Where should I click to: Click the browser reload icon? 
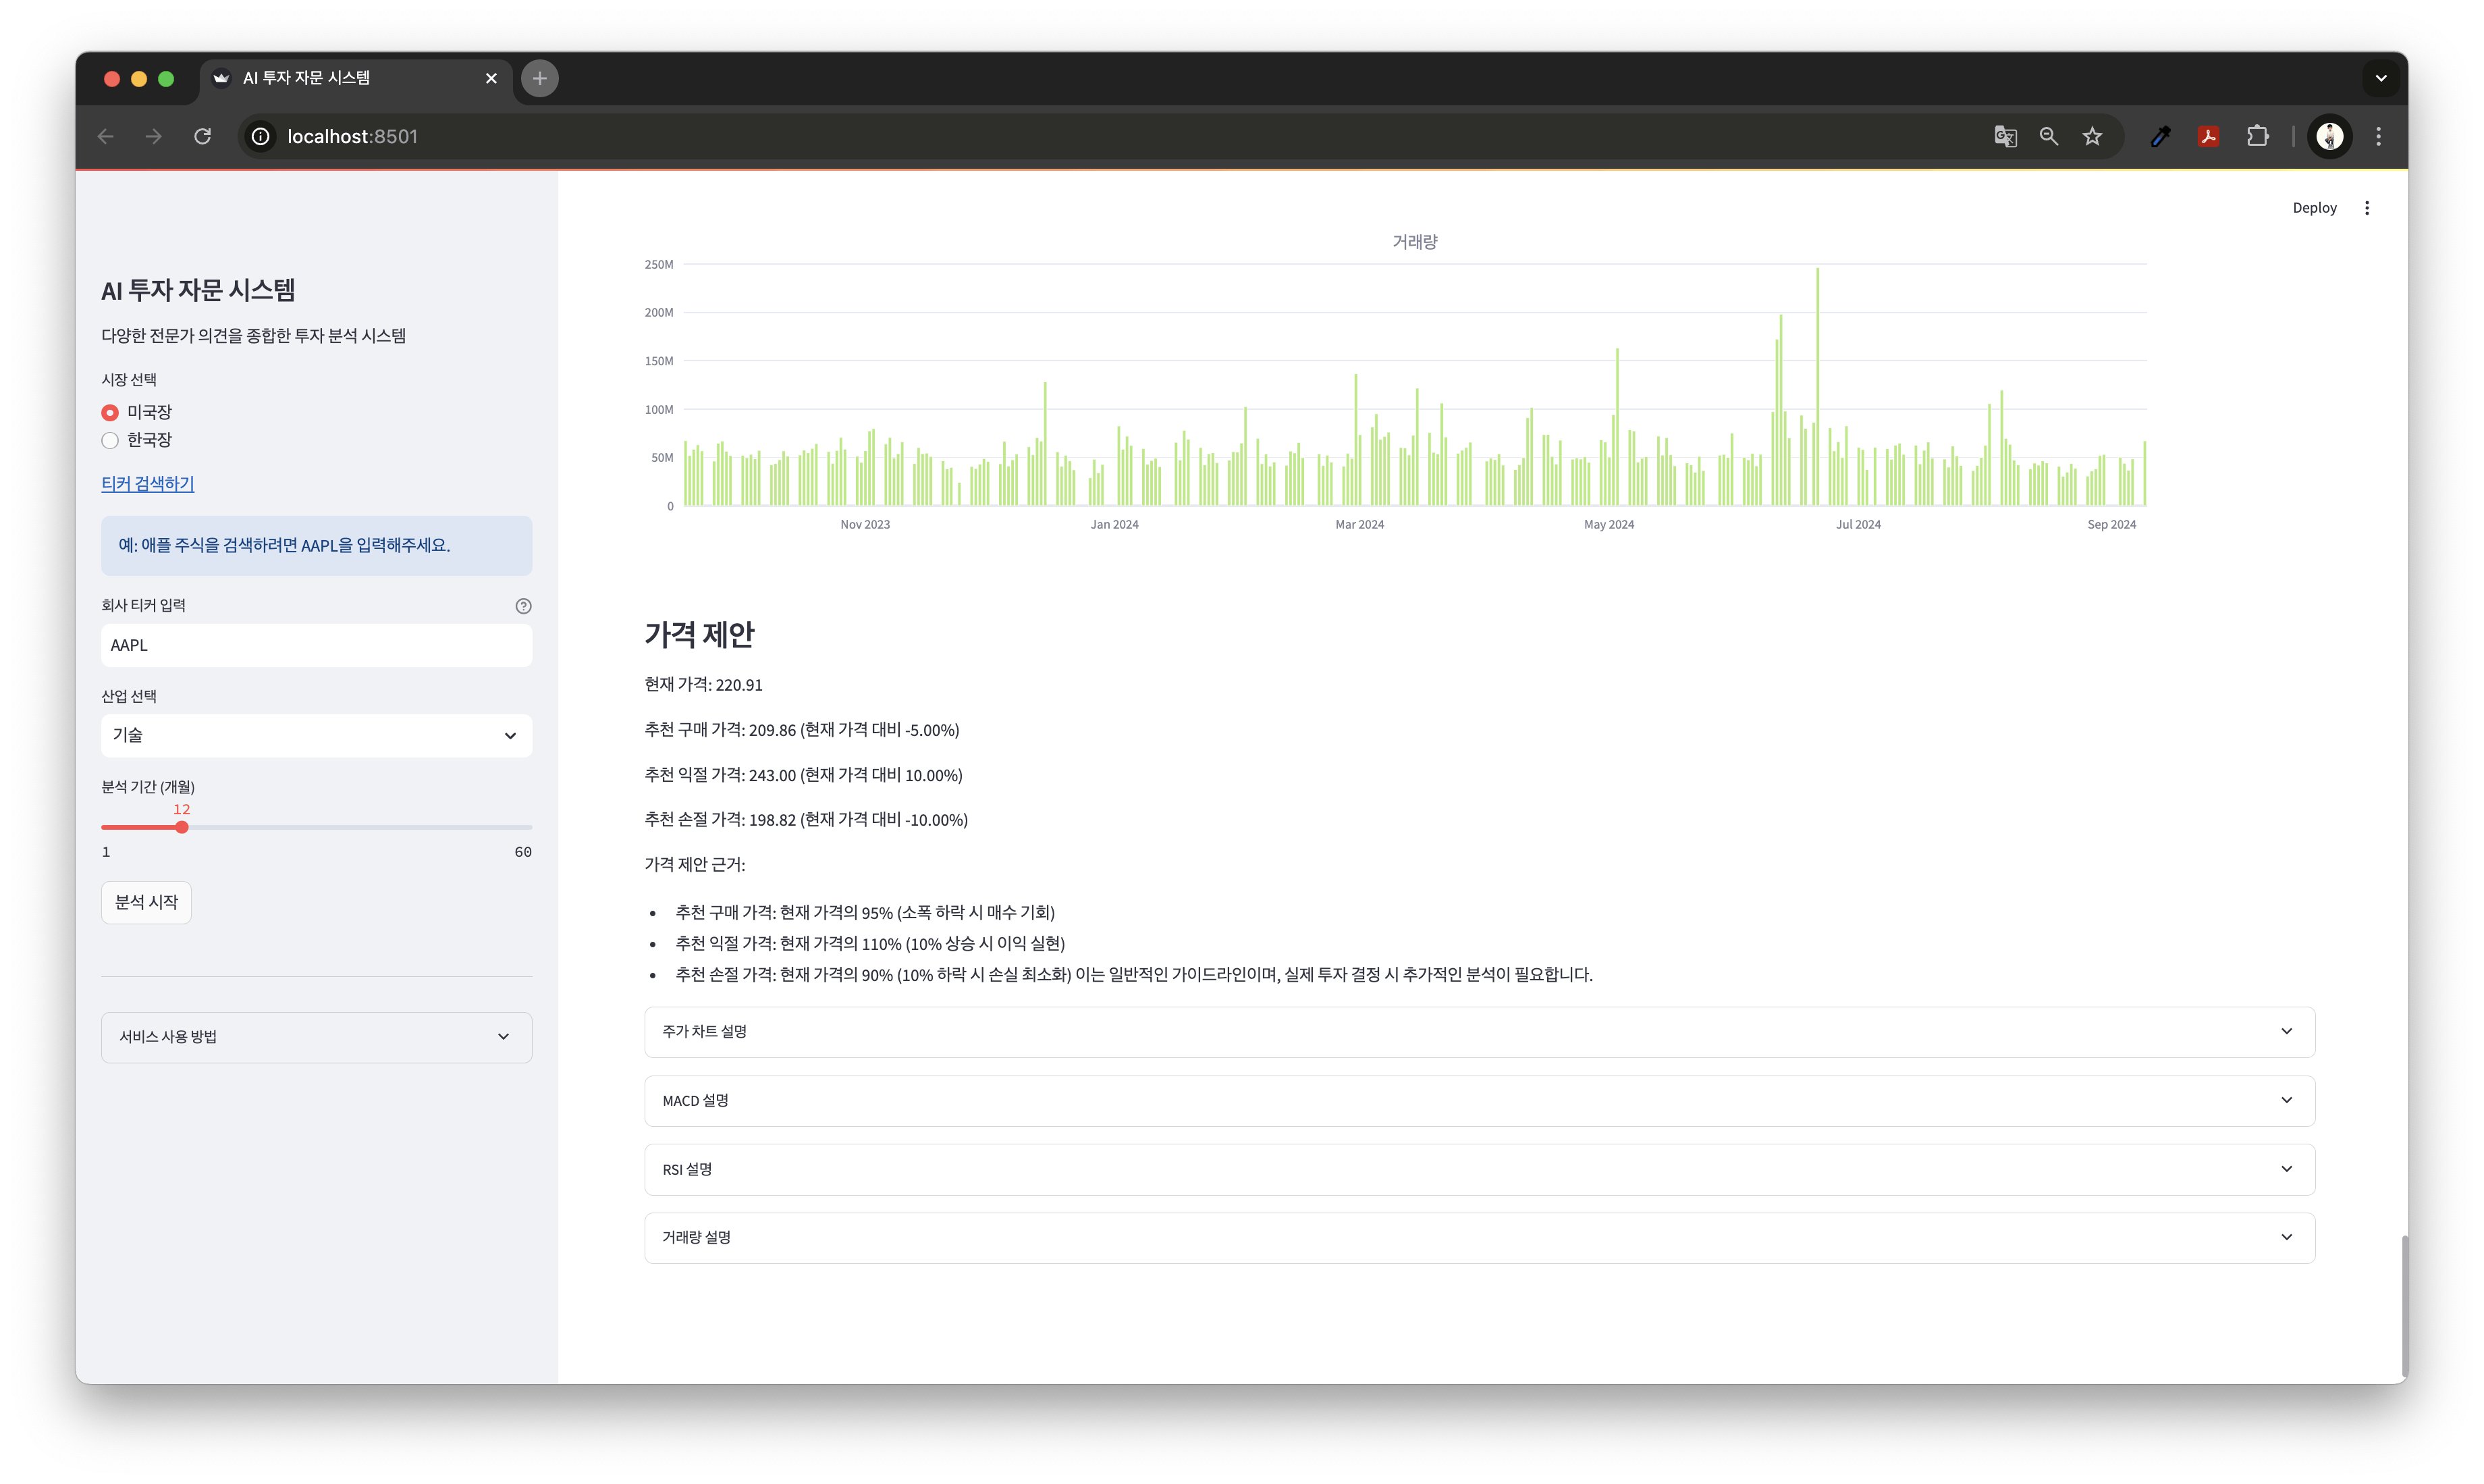(203, 136)
